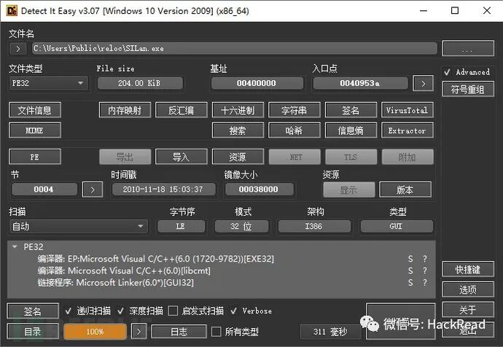503x347 pixels.
Task: Click the 版本 version button
Action: coord(405,190)
